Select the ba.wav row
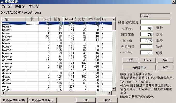Image resolution: width=176 pixels, height=103 pixels. point(57,26)
